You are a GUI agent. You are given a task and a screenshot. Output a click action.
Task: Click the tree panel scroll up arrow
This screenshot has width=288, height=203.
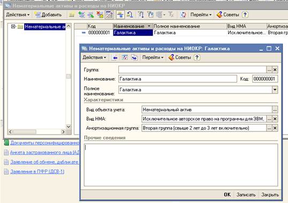(x=69, y=26)
